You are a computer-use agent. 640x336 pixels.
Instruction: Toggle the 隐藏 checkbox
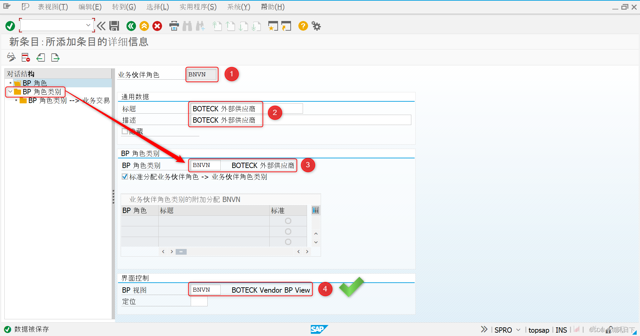[x=125, y=131]
